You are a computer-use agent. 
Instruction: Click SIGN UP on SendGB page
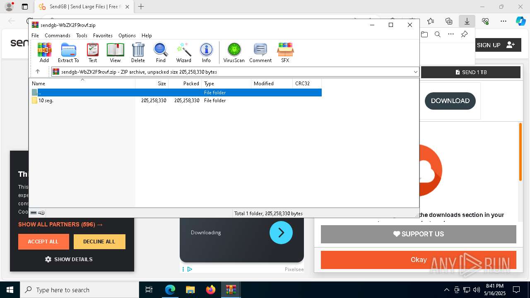tap(496, 45)
